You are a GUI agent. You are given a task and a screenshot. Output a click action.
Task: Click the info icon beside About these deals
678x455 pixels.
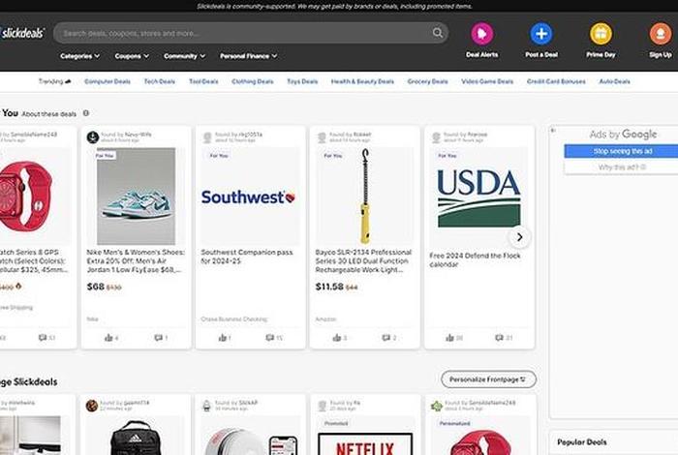pos(86,113)
